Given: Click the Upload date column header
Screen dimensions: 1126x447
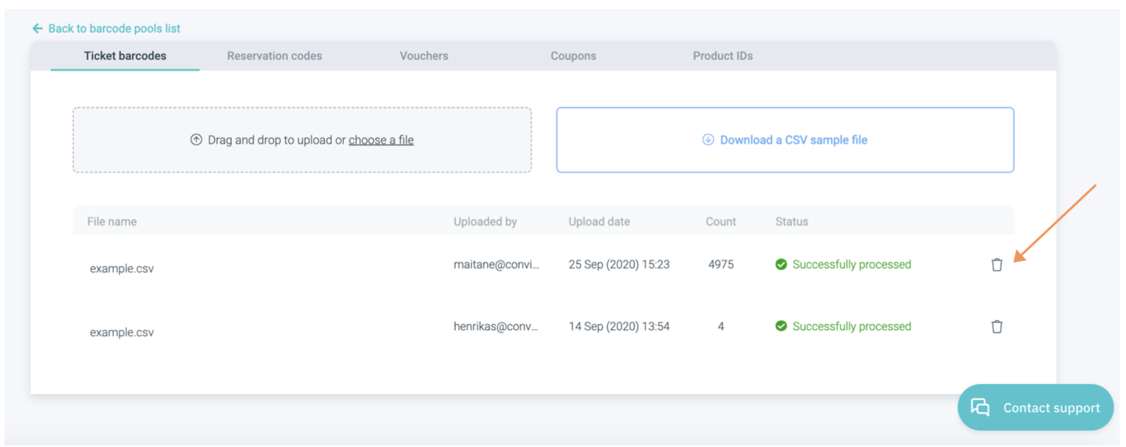Looking at the screenshot, I should click(599, 221).
